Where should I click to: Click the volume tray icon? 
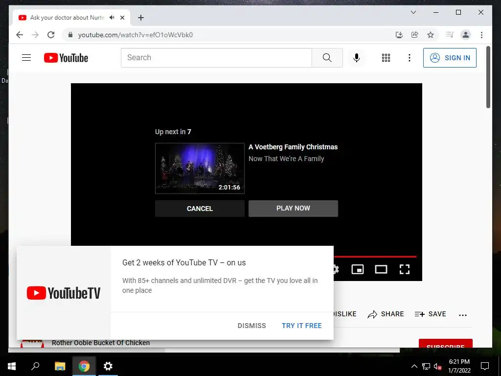[437, 366]
